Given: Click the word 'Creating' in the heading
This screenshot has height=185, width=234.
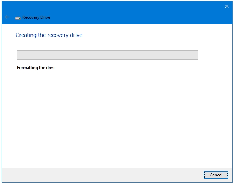Looking at the screenshot, I should tap(26, 35).
